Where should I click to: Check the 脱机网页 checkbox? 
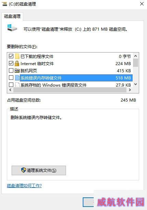tap(11, 71)
